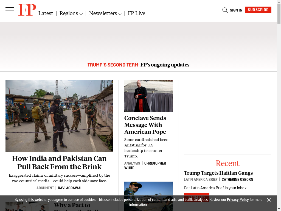The width and height of the screenshot is (281, 211).
Task: Open the ANALYSIS category label
Action: [x=132, y=163]
